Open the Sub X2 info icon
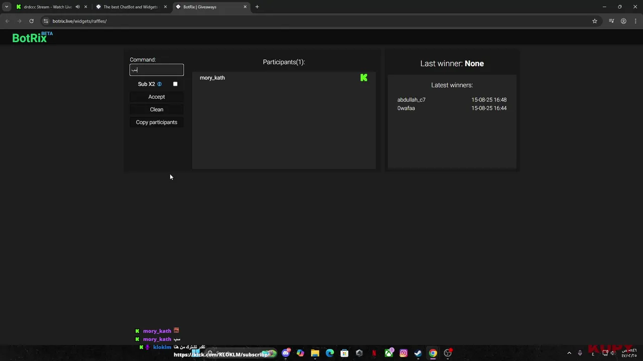Image resolution: width=643 pixels, height=361 pixels. [x=159, y=84]
